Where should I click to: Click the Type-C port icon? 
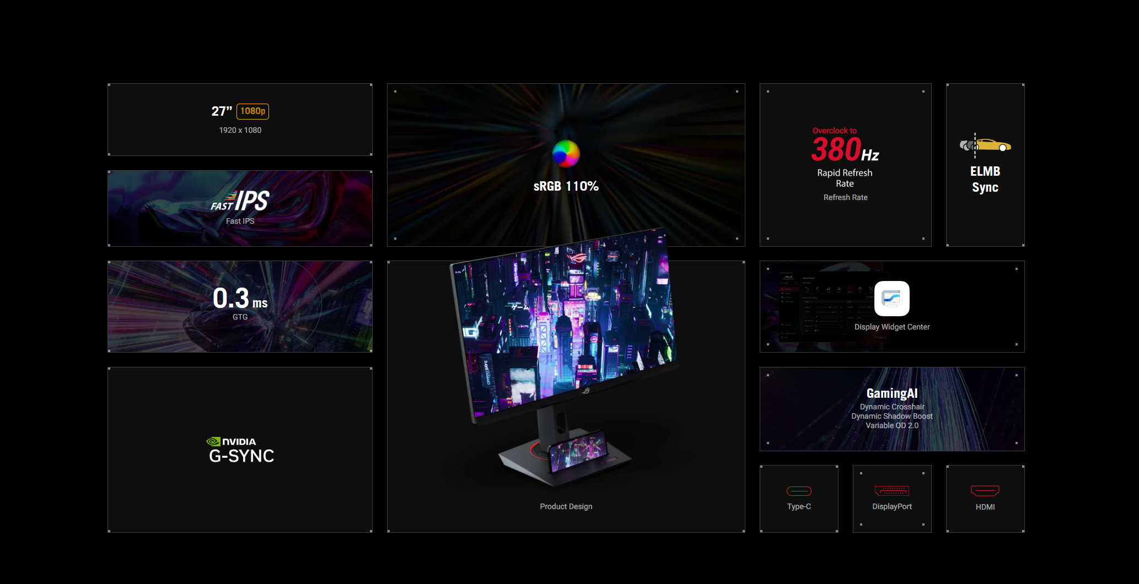798,491
